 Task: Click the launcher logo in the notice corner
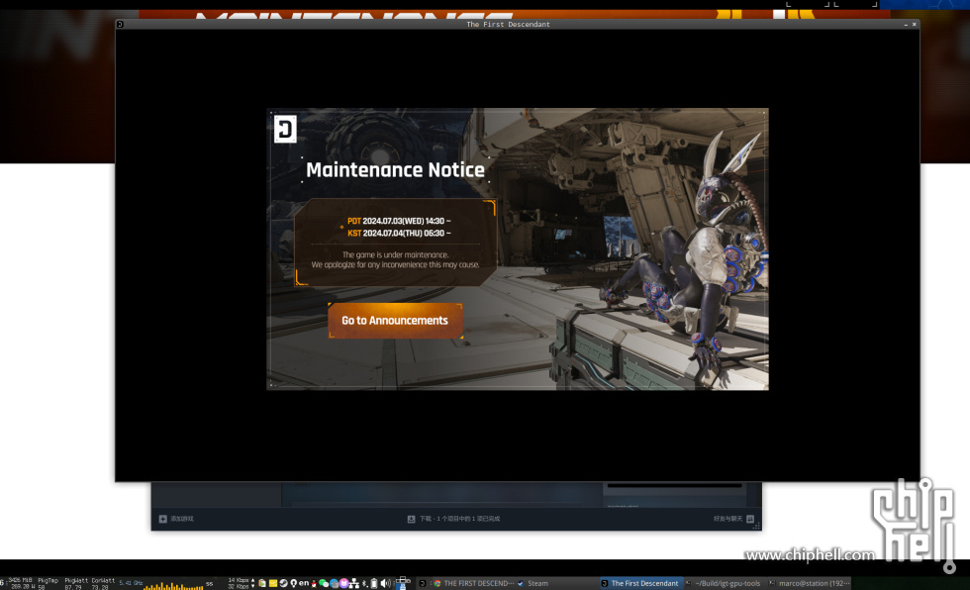[285, 130]
